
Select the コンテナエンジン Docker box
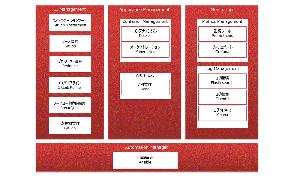click(145, 34)
